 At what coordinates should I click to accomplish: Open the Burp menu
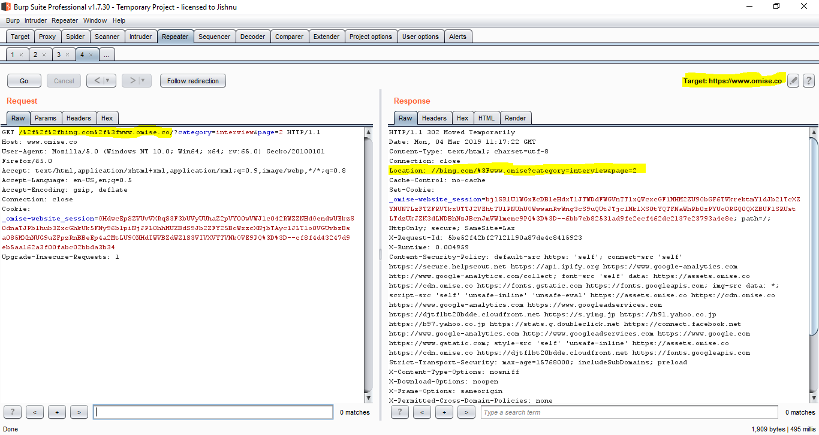13,20
